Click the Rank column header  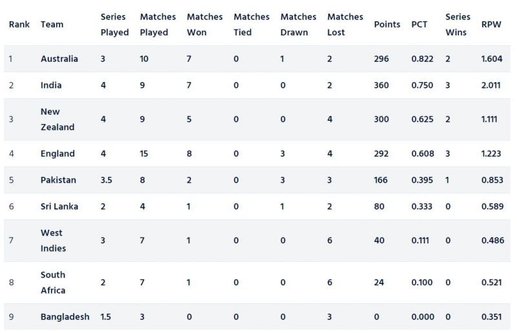coord(19,25)
